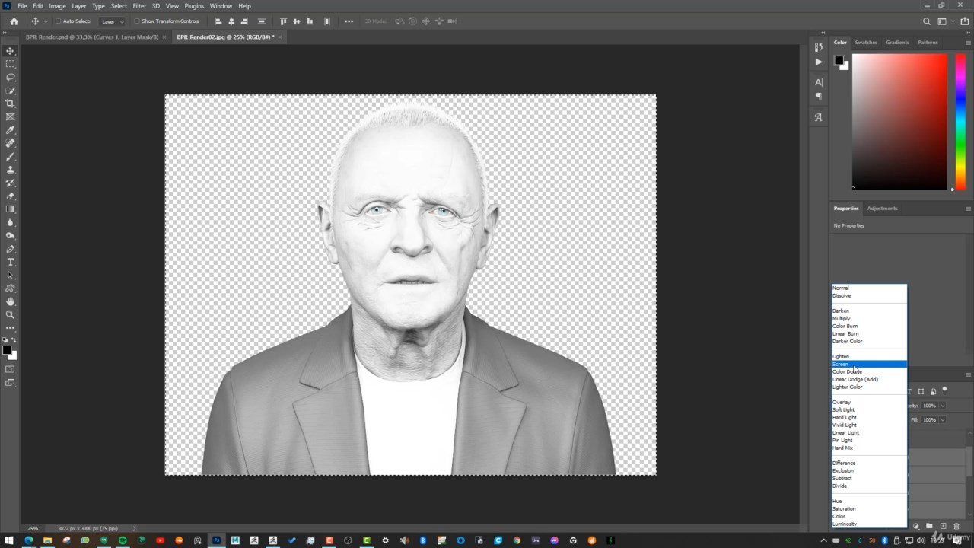The width and height of the screenshot is (974, 548).
Task: Toggle Show Transform Controls
Action: point(138,21)
